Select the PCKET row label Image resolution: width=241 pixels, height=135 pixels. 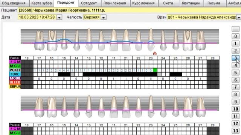(x=15, y=70)
